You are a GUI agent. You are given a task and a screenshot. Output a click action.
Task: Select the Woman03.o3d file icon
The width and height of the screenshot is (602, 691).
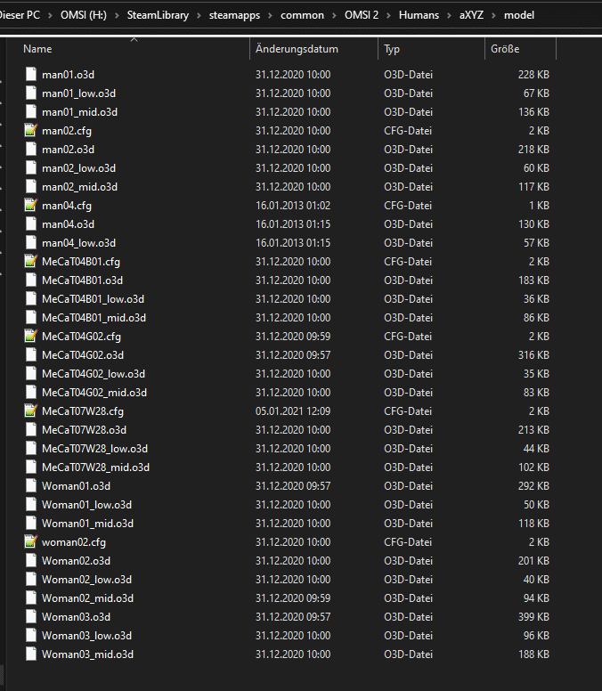click(31, 617)
